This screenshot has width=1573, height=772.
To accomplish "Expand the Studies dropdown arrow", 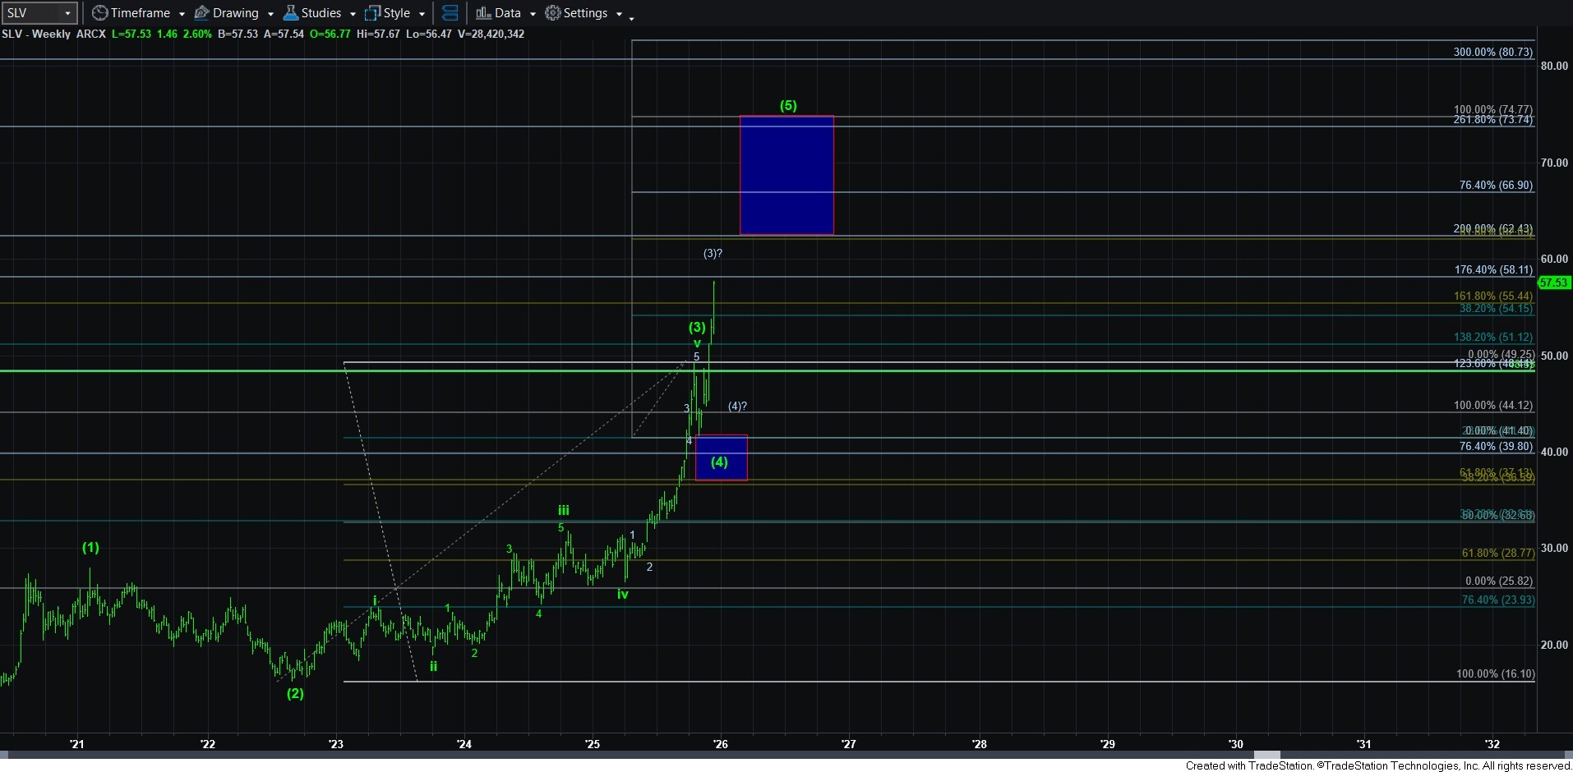I will coord(353,14).
